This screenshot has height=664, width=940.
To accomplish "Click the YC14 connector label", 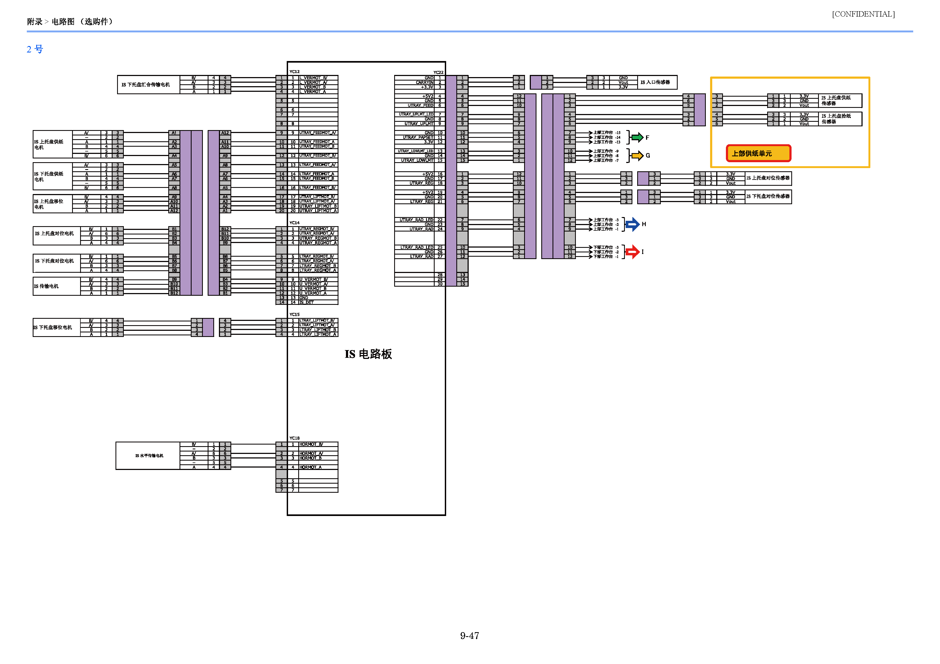I will [x=294, y=223].
